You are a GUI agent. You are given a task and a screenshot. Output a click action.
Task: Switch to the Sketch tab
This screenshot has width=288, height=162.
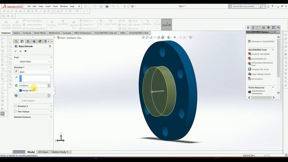(x=17, y=33)
